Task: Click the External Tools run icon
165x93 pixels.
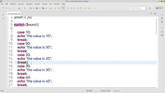Action: (43, 8)
